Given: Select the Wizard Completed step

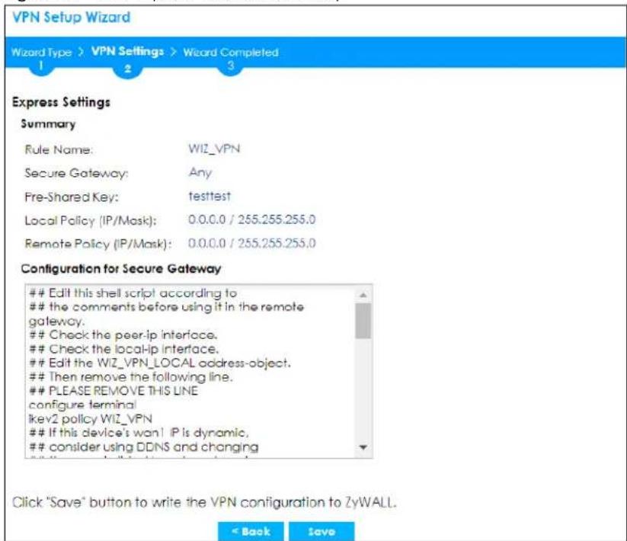Looking at the screenshot, I should 231,53.
